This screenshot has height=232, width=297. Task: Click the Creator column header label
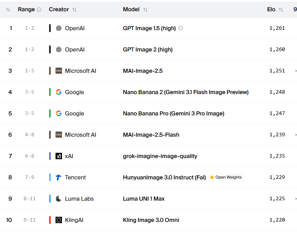(59, 10)
